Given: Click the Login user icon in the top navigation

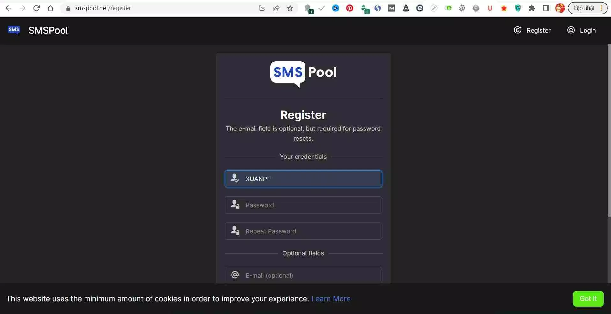Looking at the screenshot, I should [x=571, y=30].
